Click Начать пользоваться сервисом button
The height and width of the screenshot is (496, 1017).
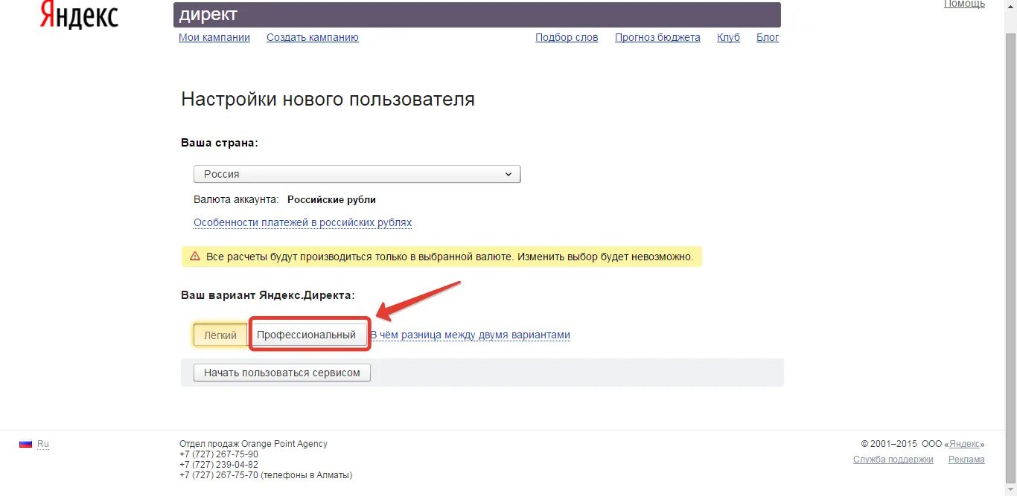(x=281, y=372)
